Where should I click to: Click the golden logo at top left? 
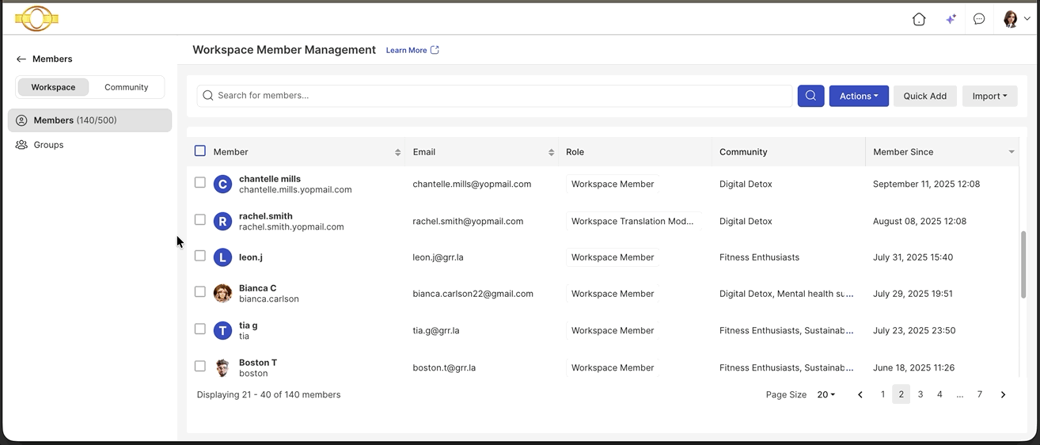[x=36, y=18]
